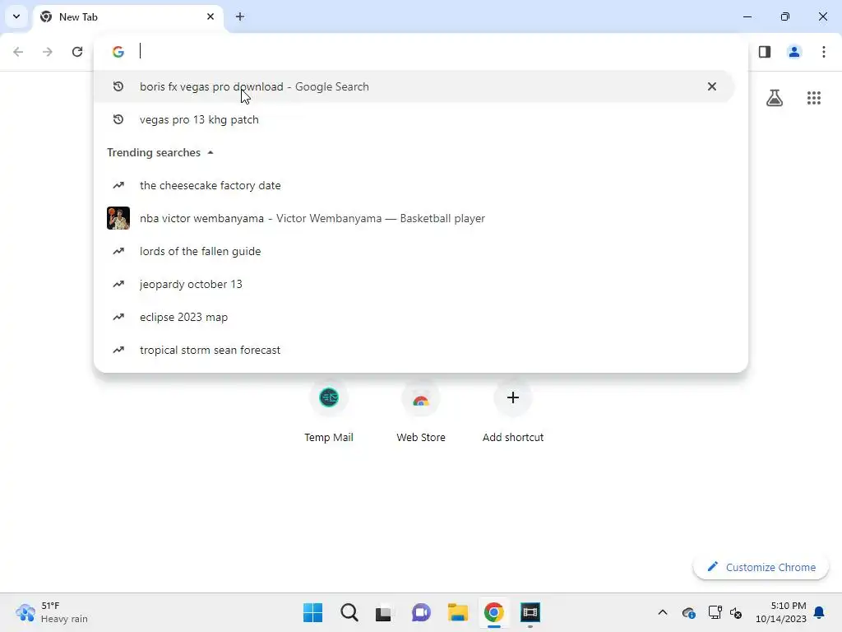This screenshot has height=632, width=842.
Task: Close the New Tab tab
Action: pyautogui.click(x=210, y=16)
